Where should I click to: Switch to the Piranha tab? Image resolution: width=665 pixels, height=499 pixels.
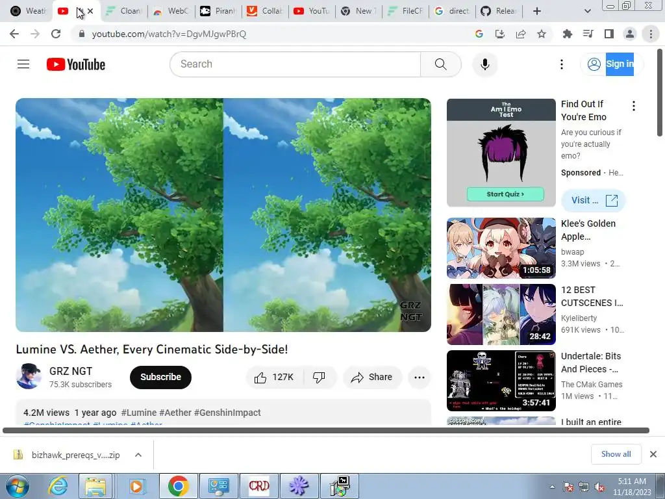pos(218,11)
